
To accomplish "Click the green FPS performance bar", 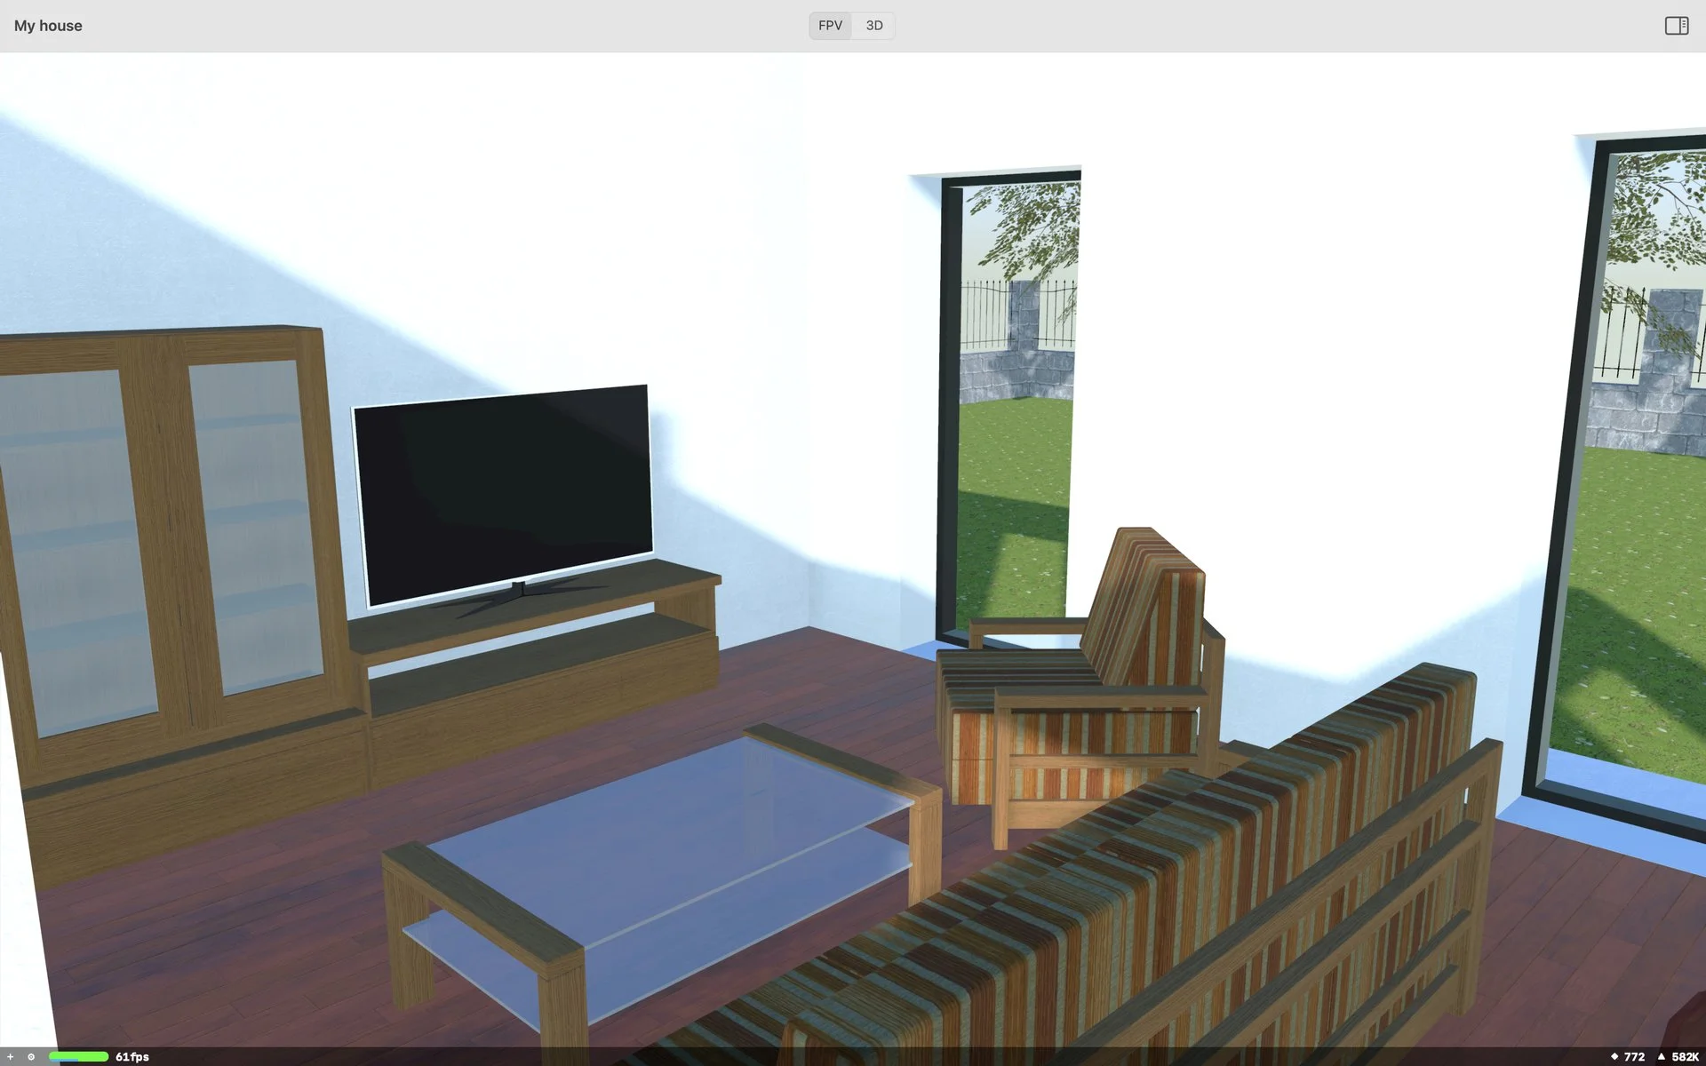I will tap(78, 1056).
